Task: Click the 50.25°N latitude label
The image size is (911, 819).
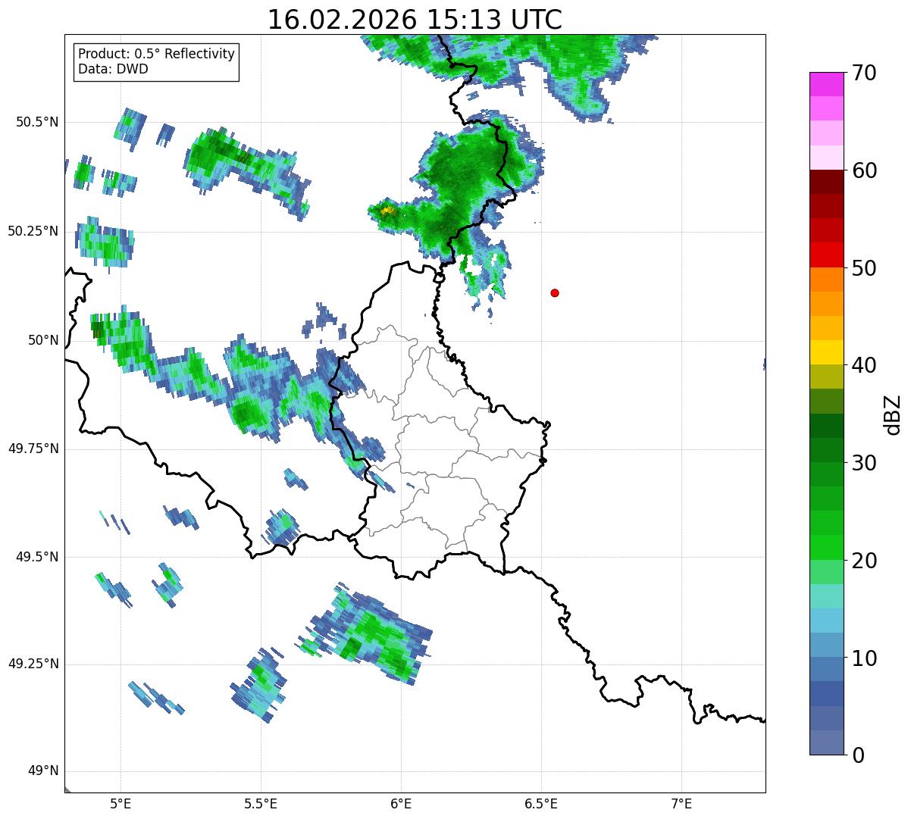Action: tap(33, 231)
